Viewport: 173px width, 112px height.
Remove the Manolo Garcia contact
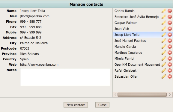(170, 47)
